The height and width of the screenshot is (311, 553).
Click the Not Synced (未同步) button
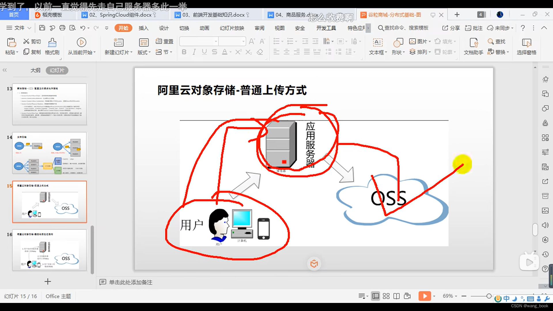[x=500, y=28]
